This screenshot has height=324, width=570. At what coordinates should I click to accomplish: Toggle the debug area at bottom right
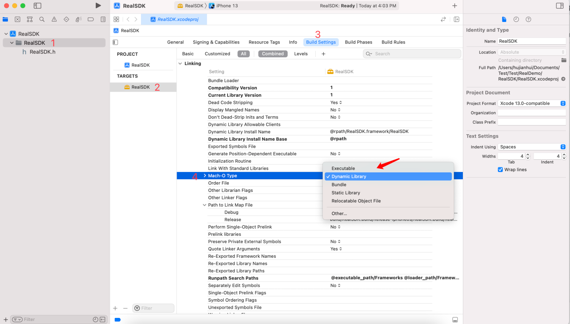(x=455, y=320)
